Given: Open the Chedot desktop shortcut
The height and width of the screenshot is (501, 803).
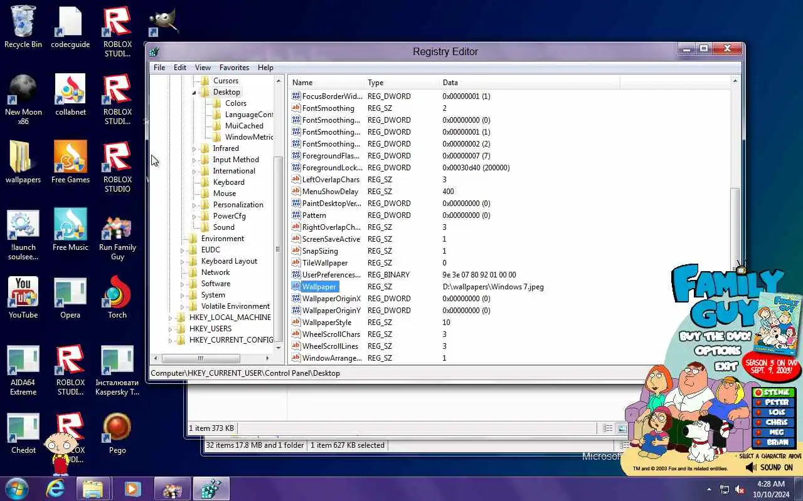Looking at the screenshot, I should click(23, 433).
